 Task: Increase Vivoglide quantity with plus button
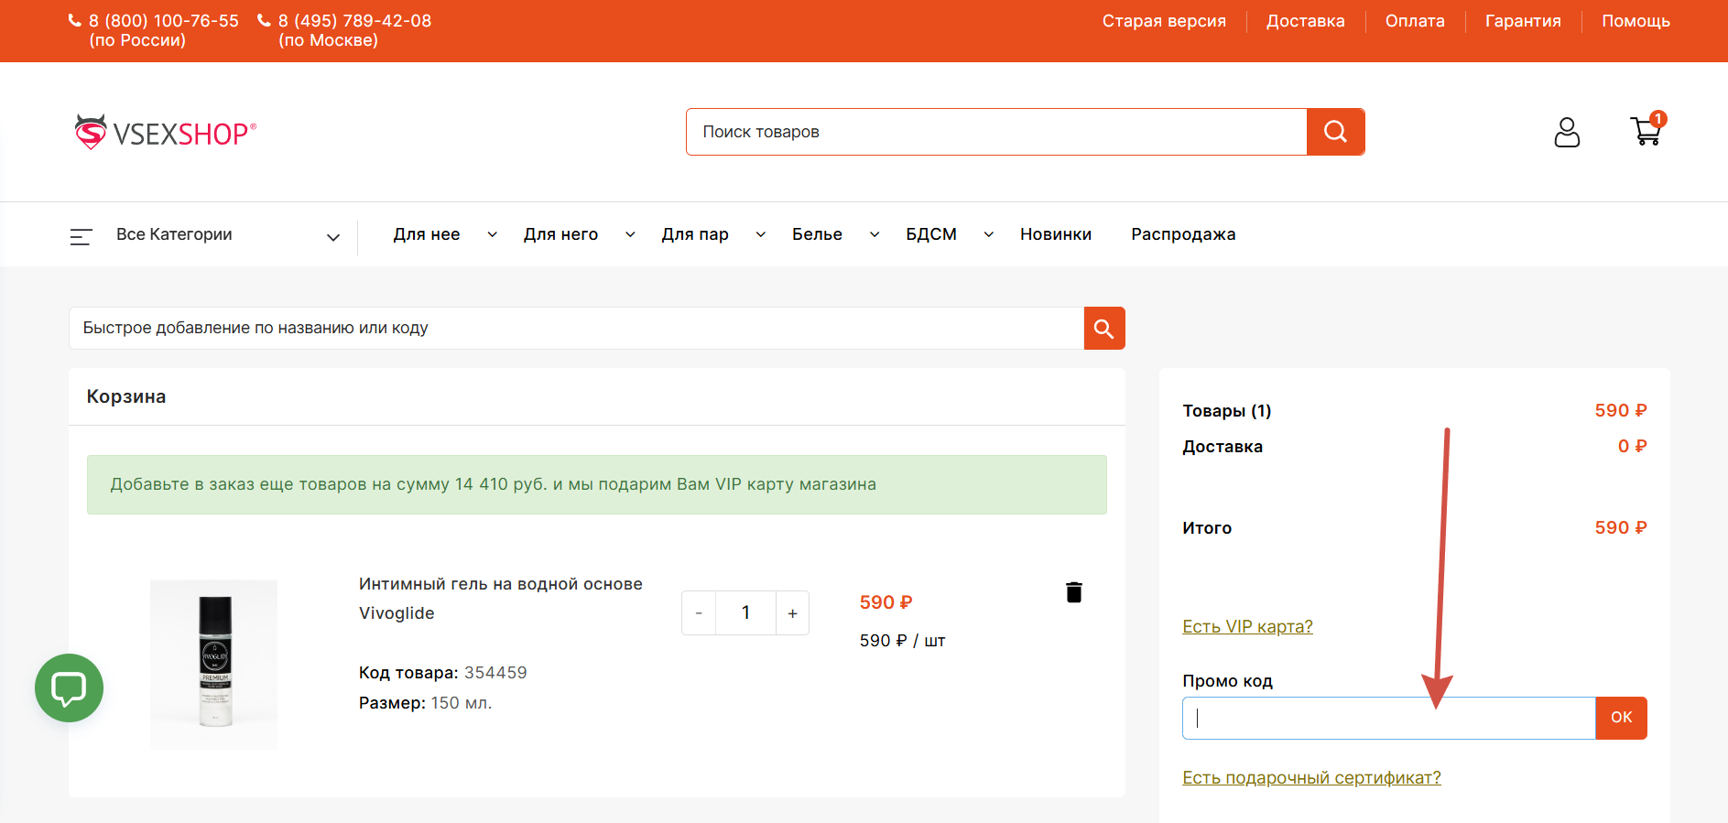tap(792, 613)
